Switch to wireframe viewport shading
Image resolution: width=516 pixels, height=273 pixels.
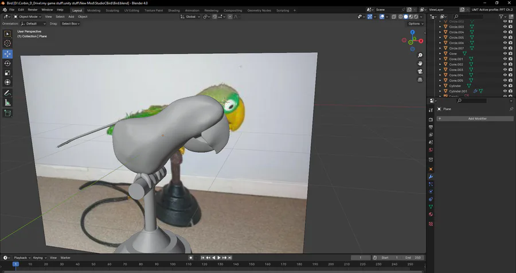point(401,17)
